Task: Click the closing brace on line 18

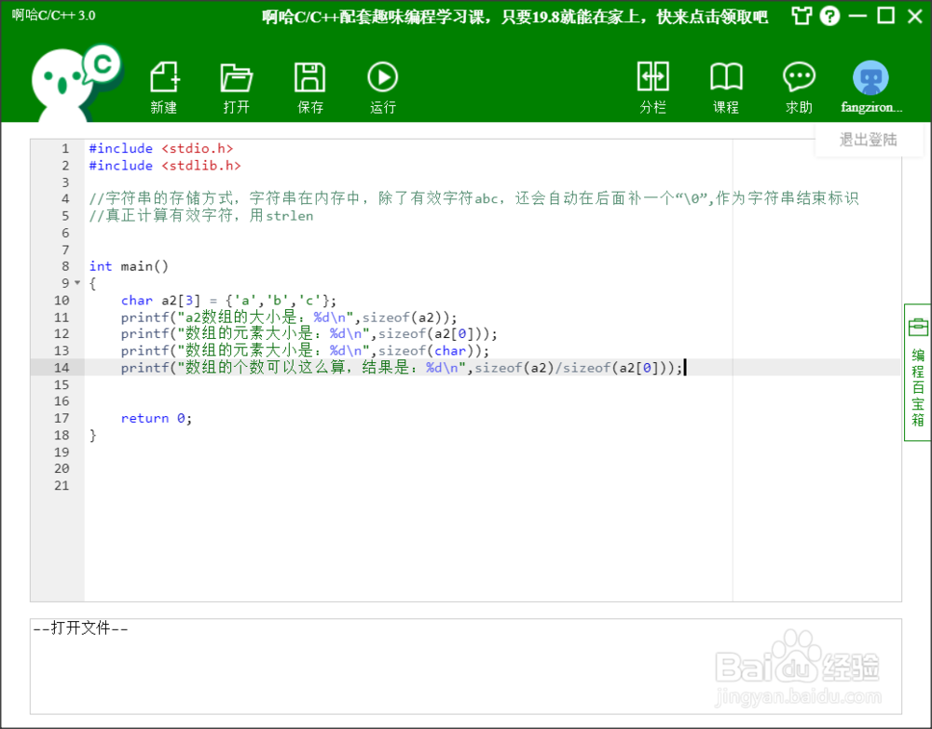Action: click(x=92, y=436)
